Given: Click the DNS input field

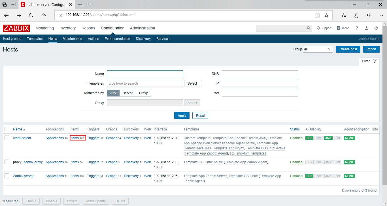Looking at the screenshot, I should point(260,74).
